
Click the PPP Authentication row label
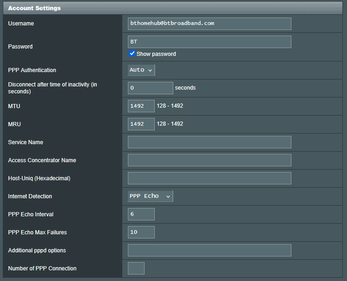point(32,70)
